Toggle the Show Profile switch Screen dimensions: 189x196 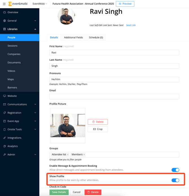point(175,180)
